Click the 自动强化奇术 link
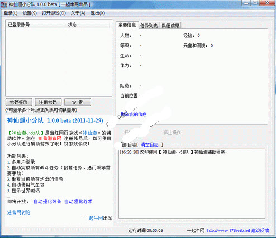 tap(78, 201)
